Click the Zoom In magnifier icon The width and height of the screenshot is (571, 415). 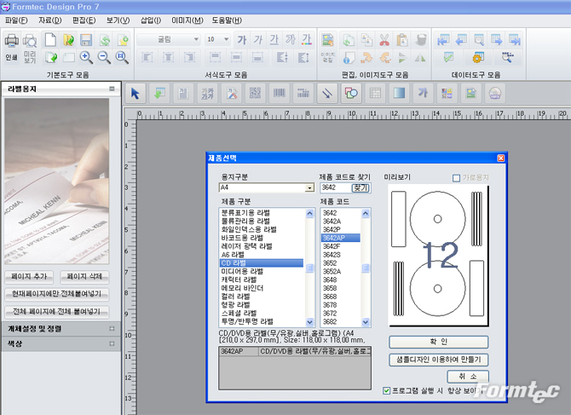tap(86, 57)
